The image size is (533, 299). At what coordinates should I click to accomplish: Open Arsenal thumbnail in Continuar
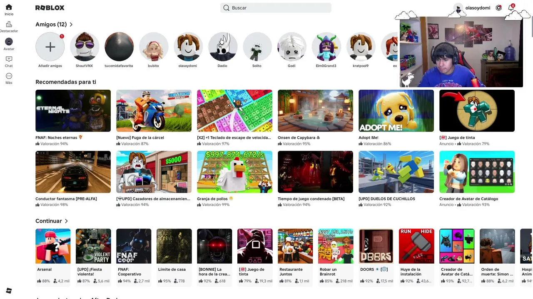[53, 246]
